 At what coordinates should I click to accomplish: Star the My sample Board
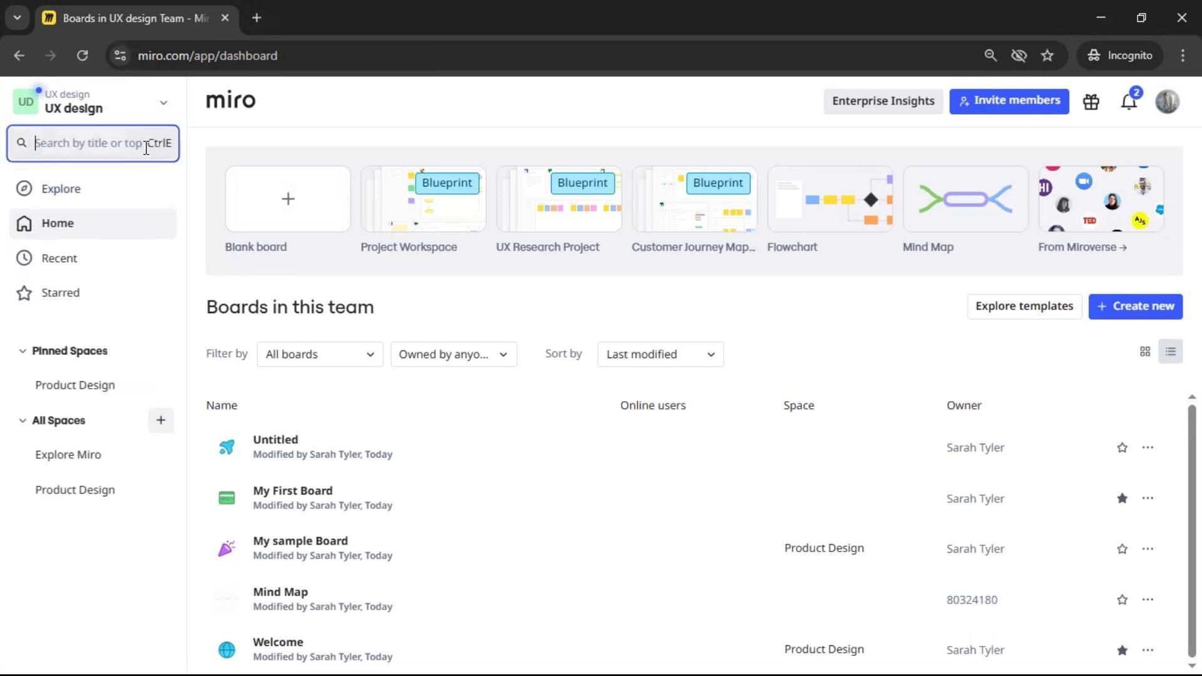pyautogui.click(x=1122, y=549)
